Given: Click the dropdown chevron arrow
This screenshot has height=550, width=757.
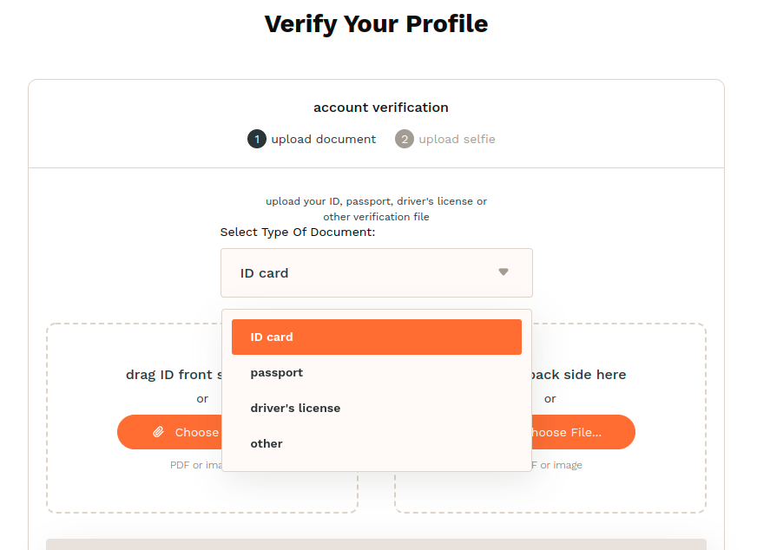Looking at the screenshot, I should (x=504, y=272).
